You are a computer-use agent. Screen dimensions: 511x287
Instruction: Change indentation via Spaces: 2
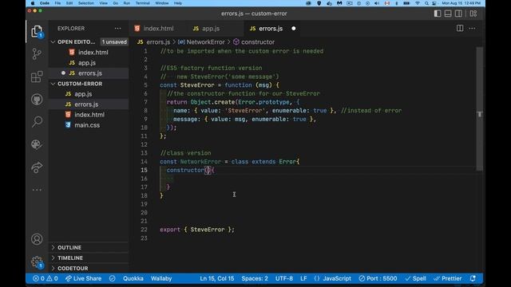click(x=255, y=278)
